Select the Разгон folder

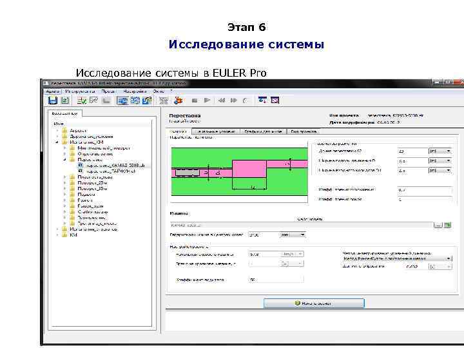point(85,200)
